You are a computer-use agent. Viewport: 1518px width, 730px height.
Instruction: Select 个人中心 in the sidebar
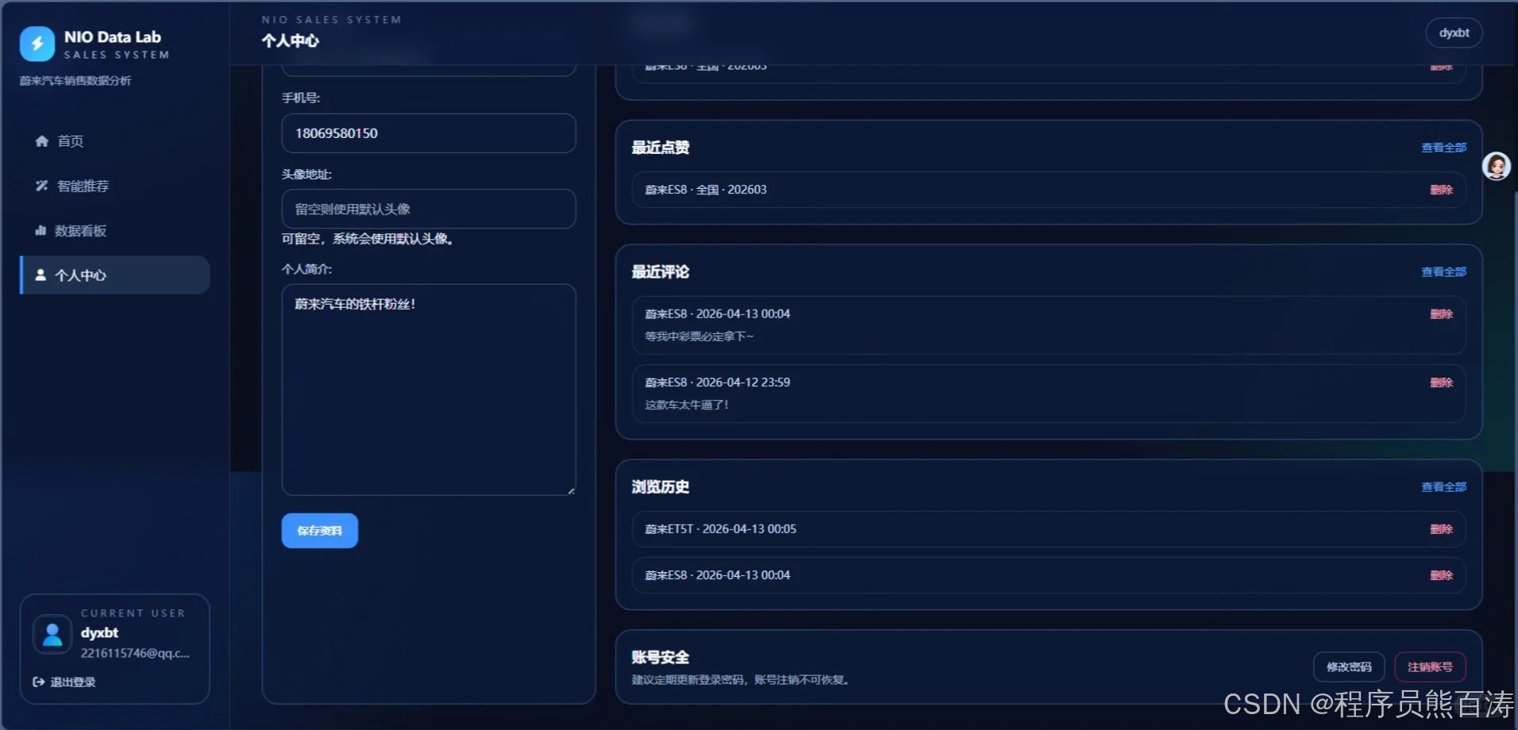coord(115,275)
